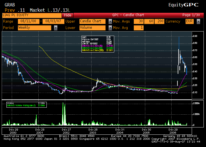Select the Volume lower field
Screen dimensions: 206x147
tap(92, 28)
